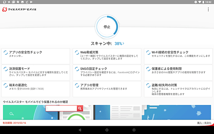Tap the ウイルスバスター モバイル logo

tap(19, 9)
